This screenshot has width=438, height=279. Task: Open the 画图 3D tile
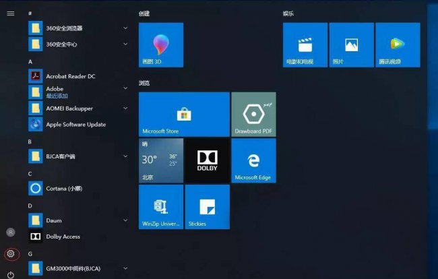coord(161,45)
